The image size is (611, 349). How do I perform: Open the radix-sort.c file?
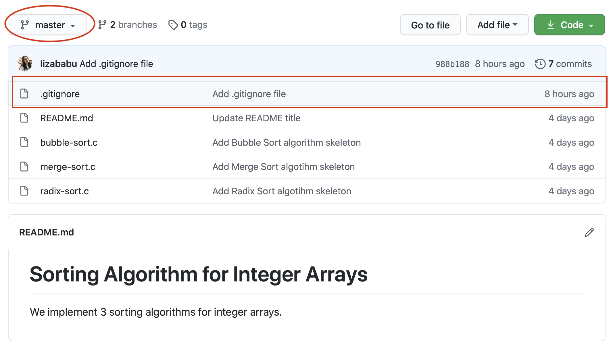coord(64,191)
